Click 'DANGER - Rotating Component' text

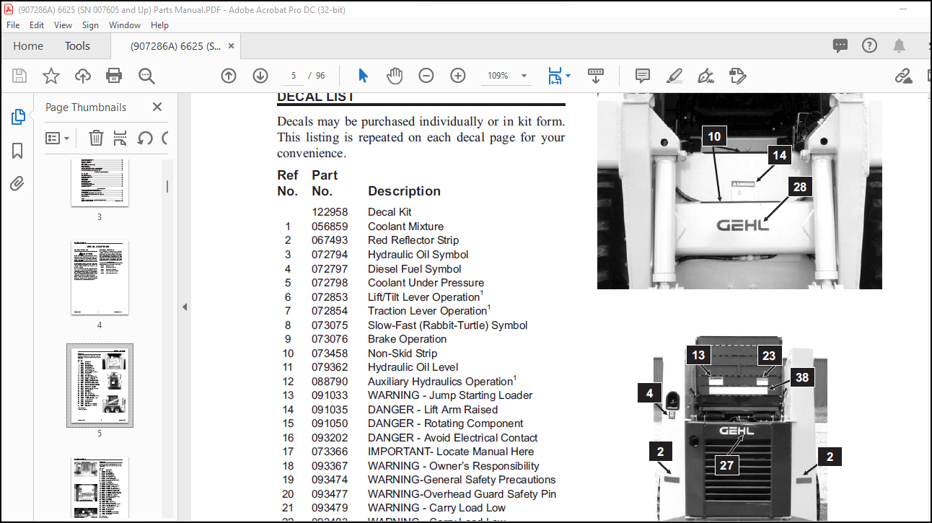click(445, 423)
